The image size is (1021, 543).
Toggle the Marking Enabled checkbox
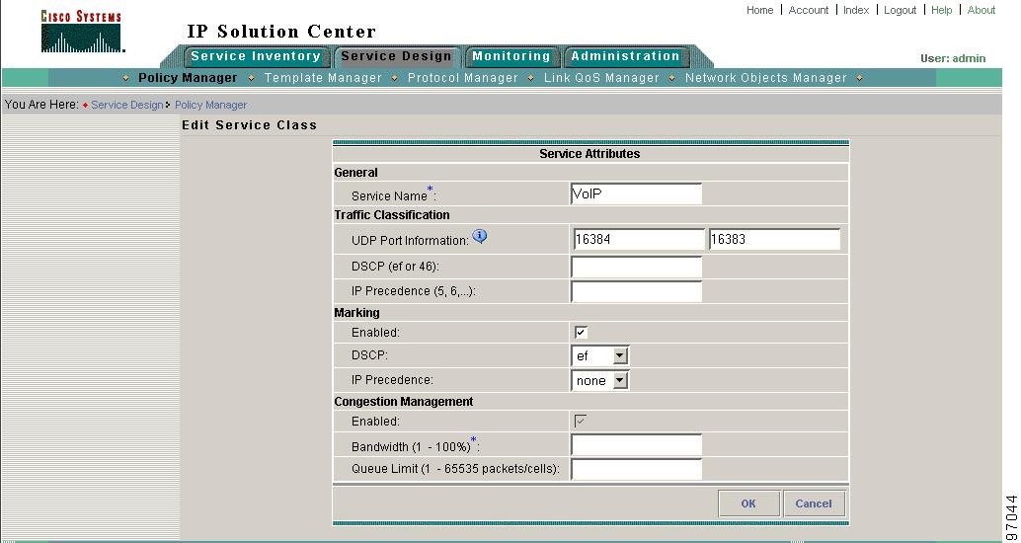581,332
